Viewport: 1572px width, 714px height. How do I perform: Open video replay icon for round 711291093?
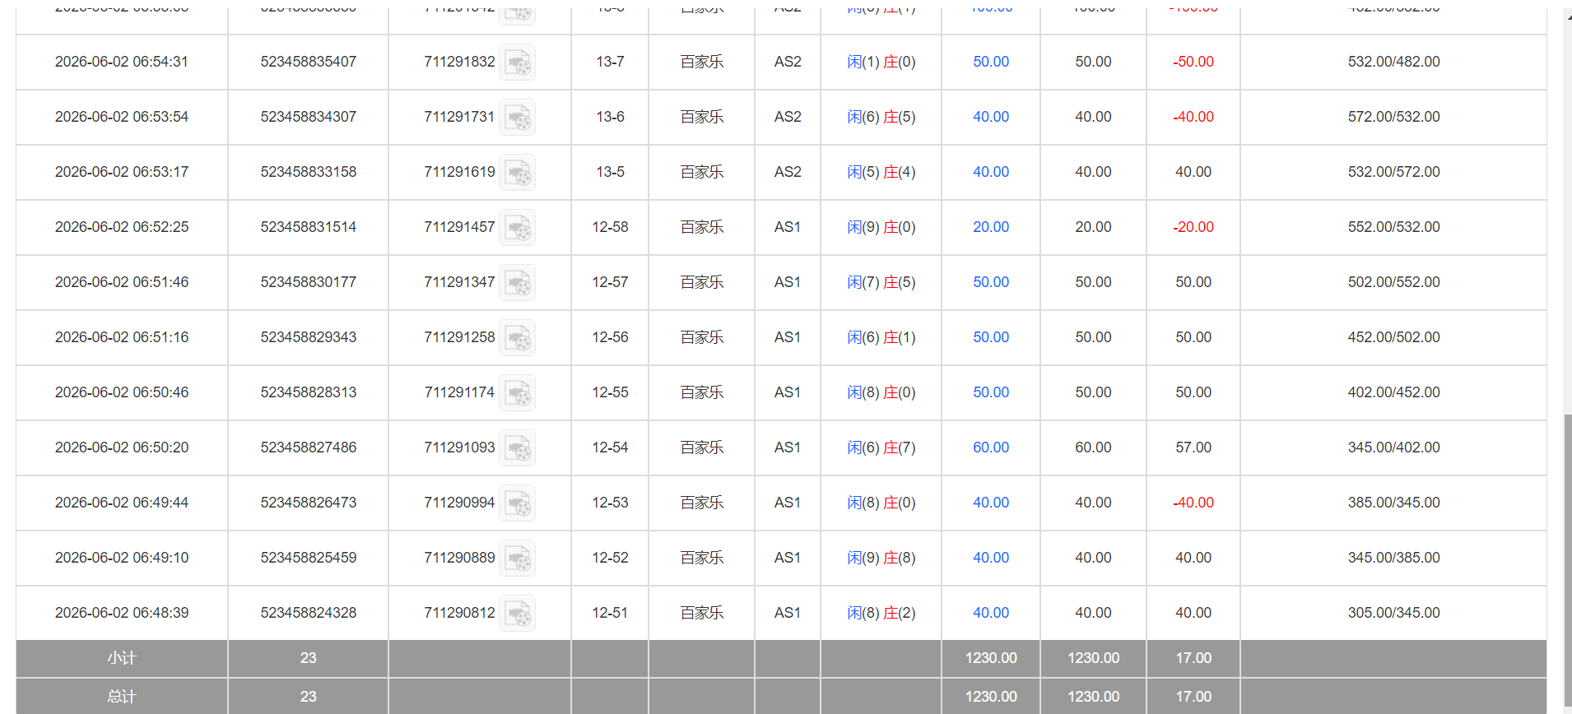point(518,448)
